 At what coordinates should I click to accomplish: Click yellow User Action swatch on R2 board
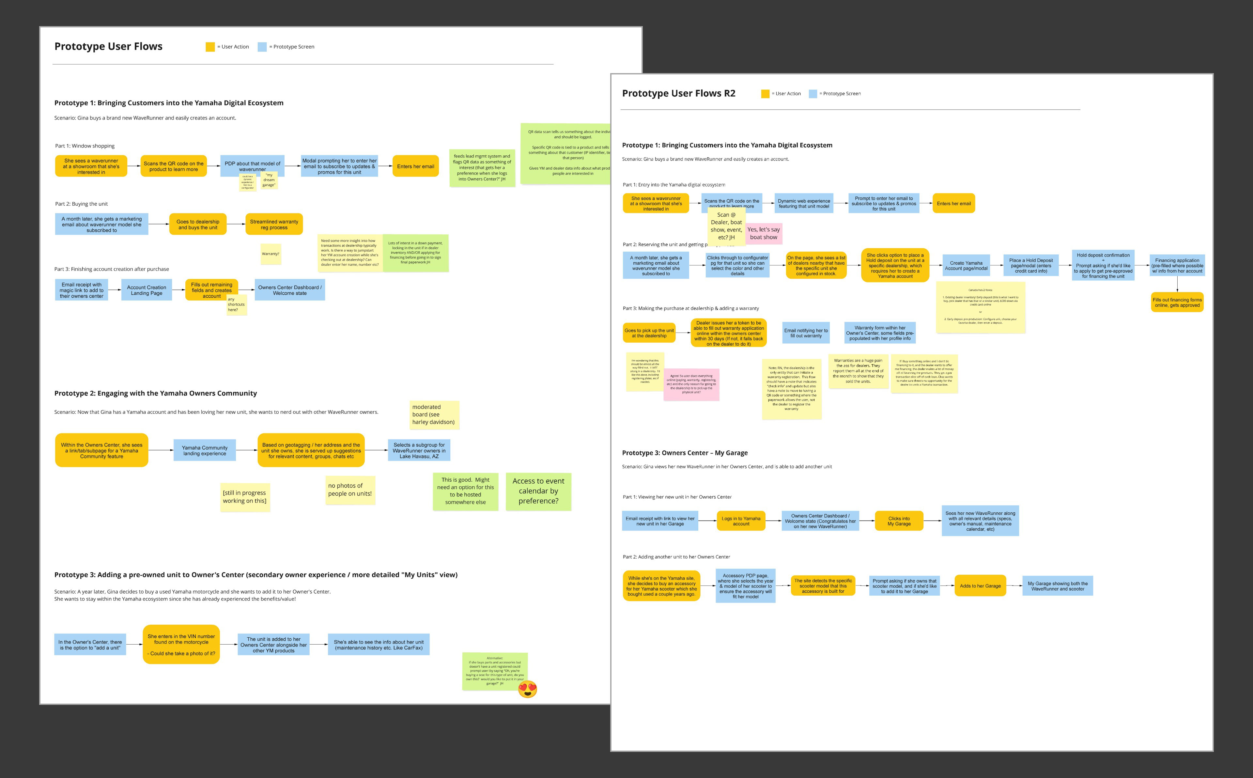click(x=765, y=94)
